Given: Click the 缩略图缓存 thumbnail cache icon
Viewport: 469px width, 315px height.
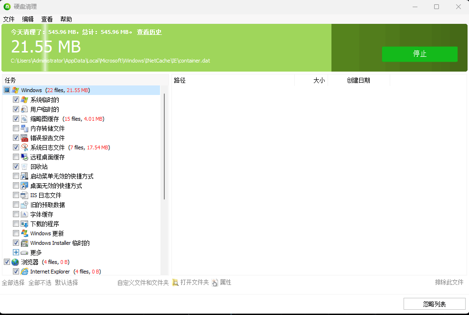Looking at the screenshot, I should click(x=24, y=118).
